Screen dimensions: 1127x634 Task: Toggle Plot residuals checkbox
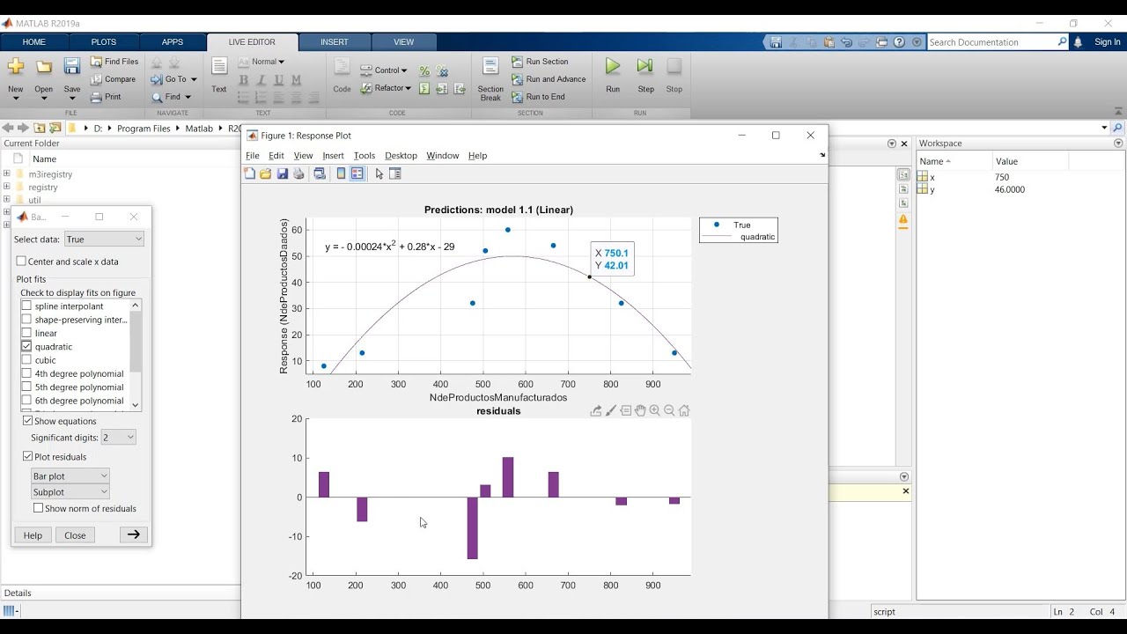click(27, 457)
